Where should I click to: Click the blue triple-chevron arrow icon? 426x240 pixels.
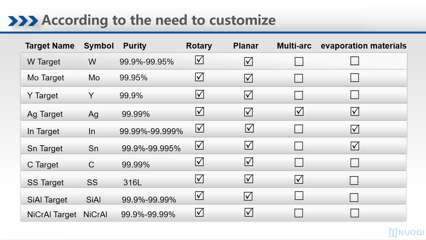coord(23,21)
